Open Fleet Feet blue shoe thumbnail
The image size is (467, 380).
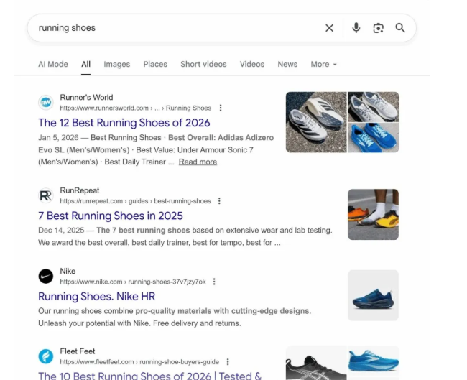click(x=374, y=359)
